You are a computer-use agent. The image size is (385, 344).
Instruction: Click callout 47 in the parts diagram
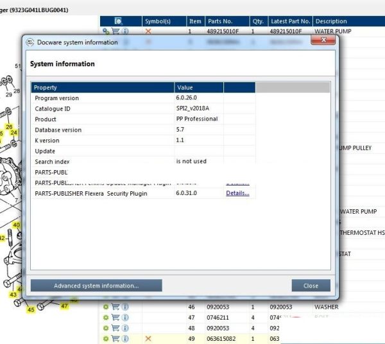click(64, 306)
